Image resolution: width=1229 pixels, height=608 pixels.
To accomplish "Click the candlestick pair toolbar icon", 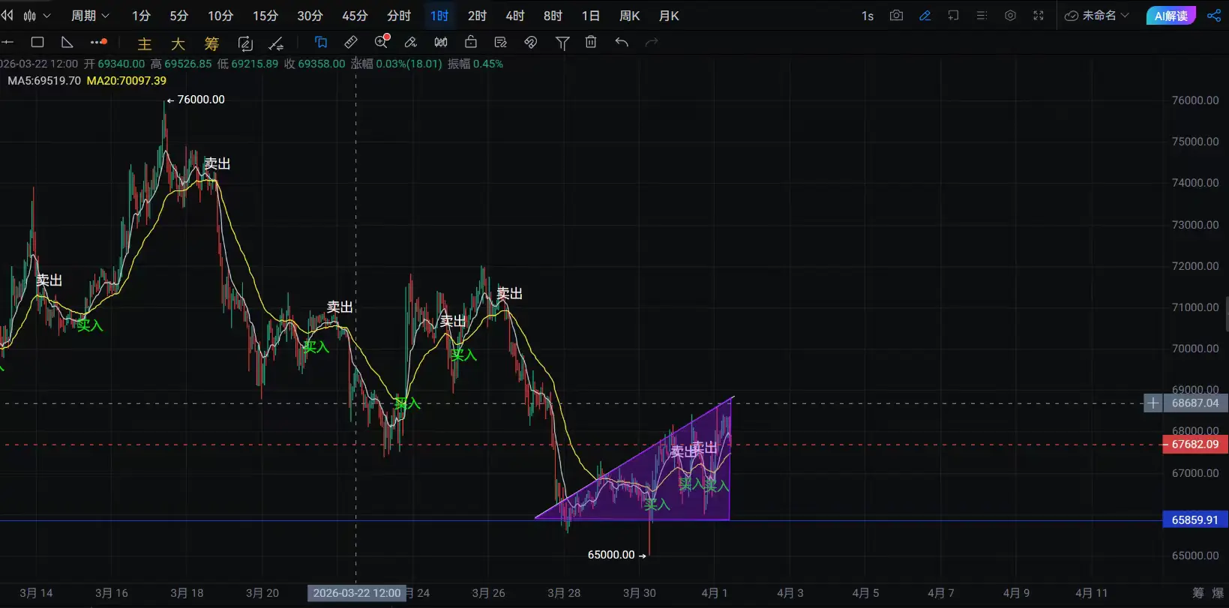I will (x=441, y=43).
